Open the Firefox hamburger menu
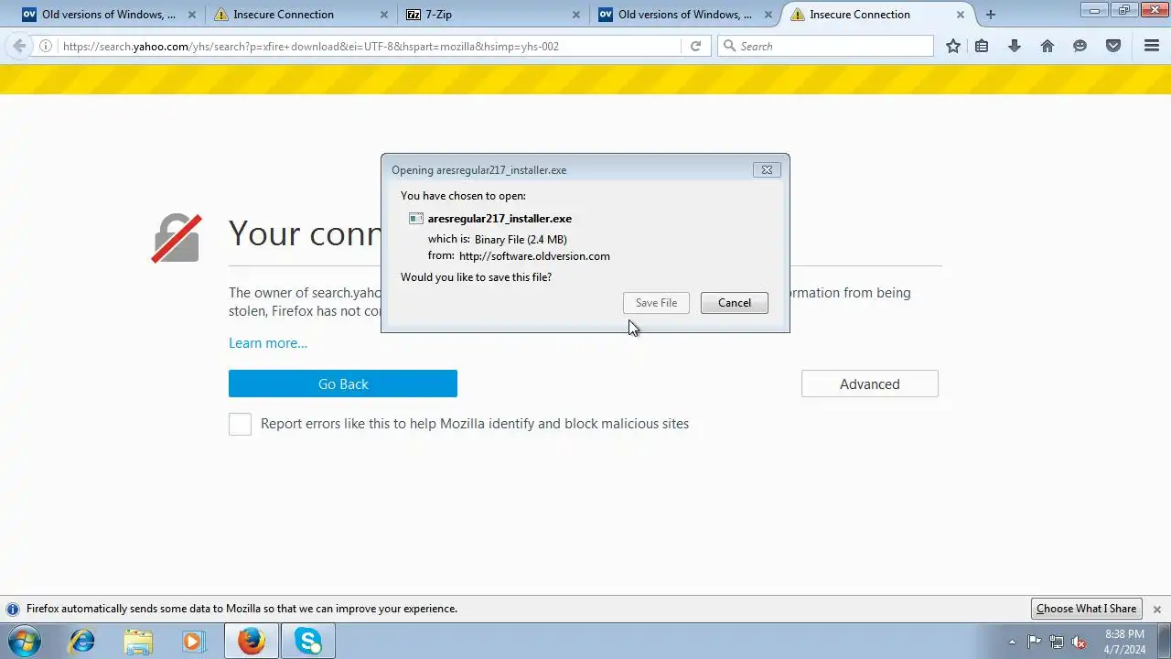This screenshot has width=1171, height=659. pyautogui.click(x=1152, y=46)
